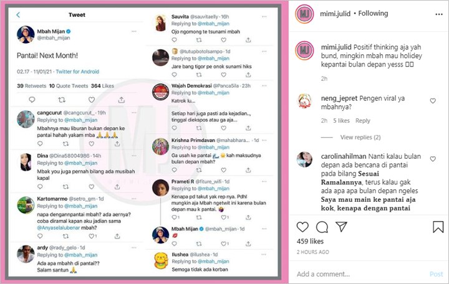Open the three-dot post options menu
The height and width of the screenshot is (284, 449).
click(438, 14)
